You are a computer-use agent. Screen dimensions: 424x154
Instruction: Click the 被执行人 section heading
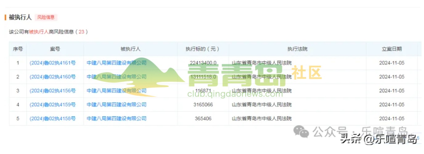click(20, 17)
